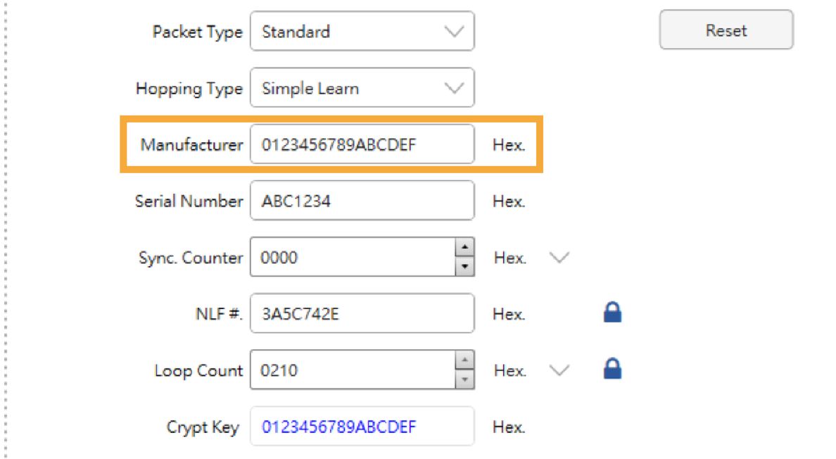Increase Sync. Counter with up arrow

tap(464, 247)
